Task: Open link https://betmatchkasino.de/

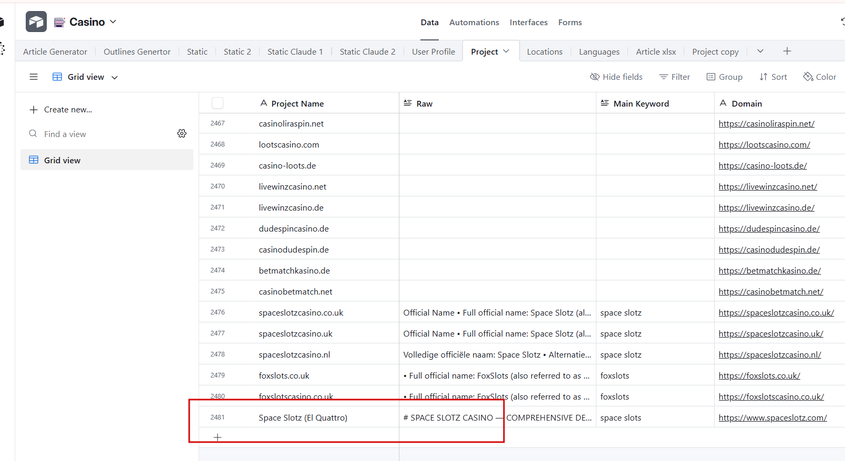Action: pos(770,270)
